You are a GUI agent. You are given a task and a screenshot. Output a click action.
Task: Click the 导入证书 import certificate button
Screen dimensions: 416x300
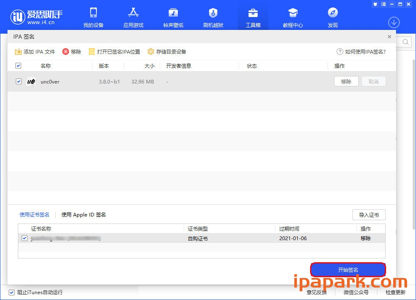click(x=369, y=215)
